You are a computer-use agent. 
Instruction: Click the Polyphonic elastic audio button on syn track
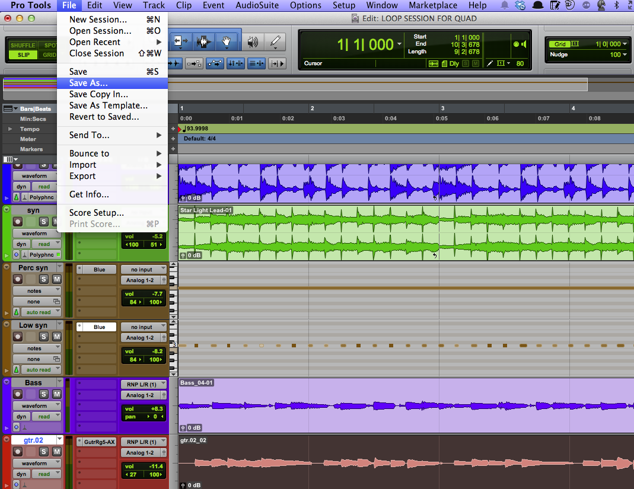coord(43,254)
